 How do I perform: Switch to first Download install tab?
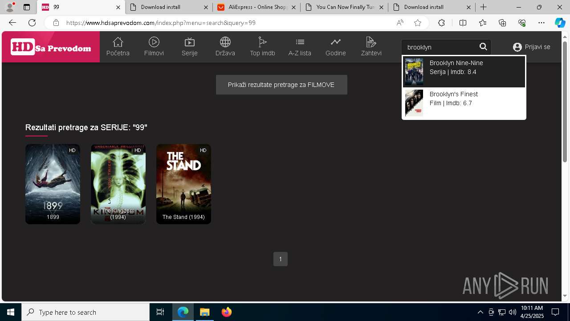[x=169, y=7]
